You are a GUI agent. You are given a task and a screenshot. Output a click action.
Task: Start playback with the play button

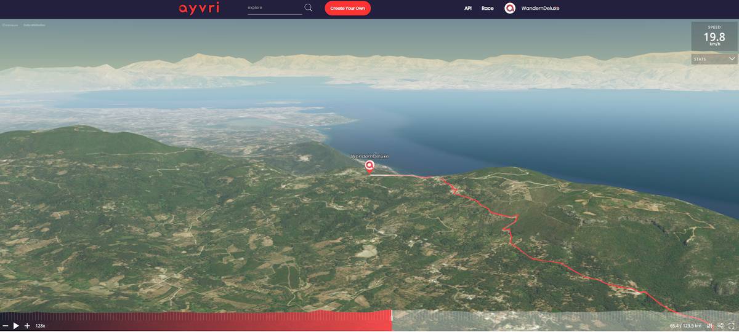pyautogui.click(x=17, y=326)
